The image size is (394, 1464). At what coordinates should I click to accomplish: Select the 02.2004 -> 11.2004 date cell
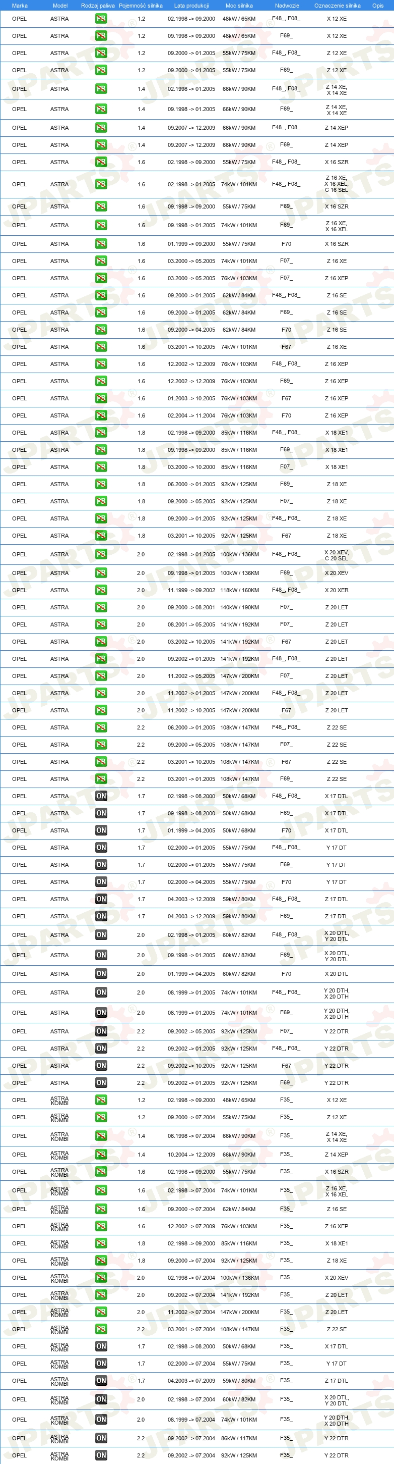tap(191, 415)
